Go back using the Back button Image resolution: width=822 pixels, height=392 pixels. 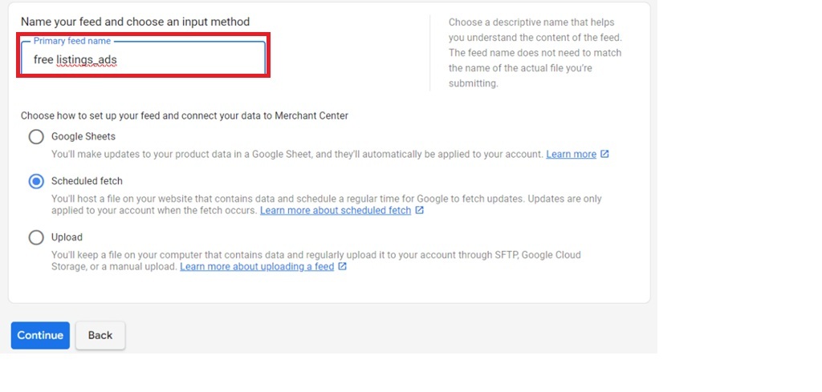(x=100, y=335)
